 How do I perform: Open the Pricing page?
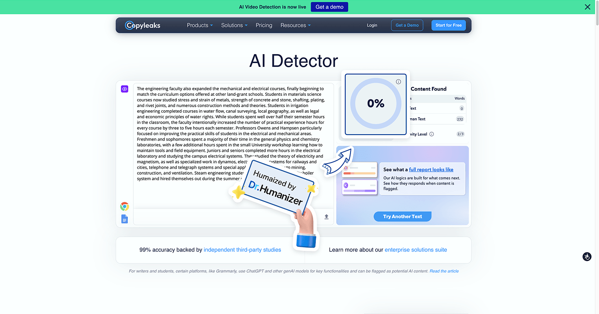point(264,25)
